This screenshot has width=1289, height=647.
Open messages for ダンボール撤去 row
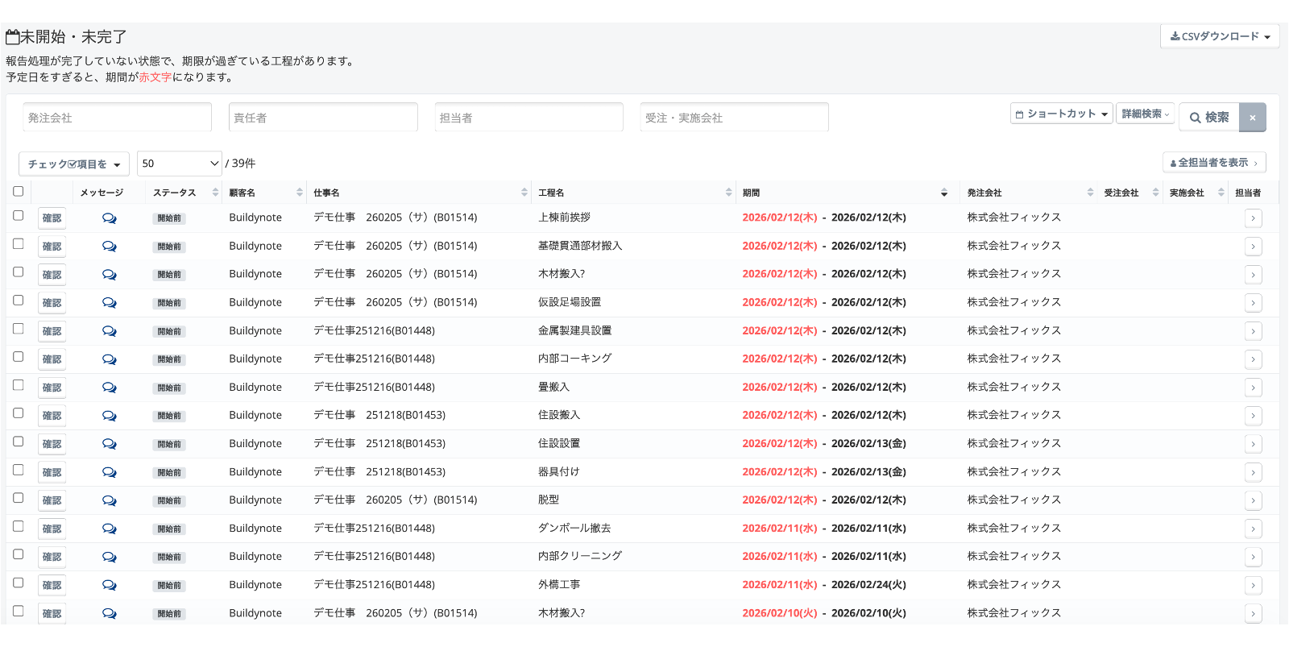tap(109, 529)
